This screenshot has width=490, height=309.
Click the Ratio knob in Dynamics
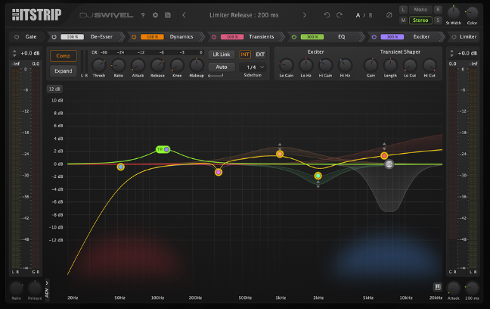(x=119, y=65)
